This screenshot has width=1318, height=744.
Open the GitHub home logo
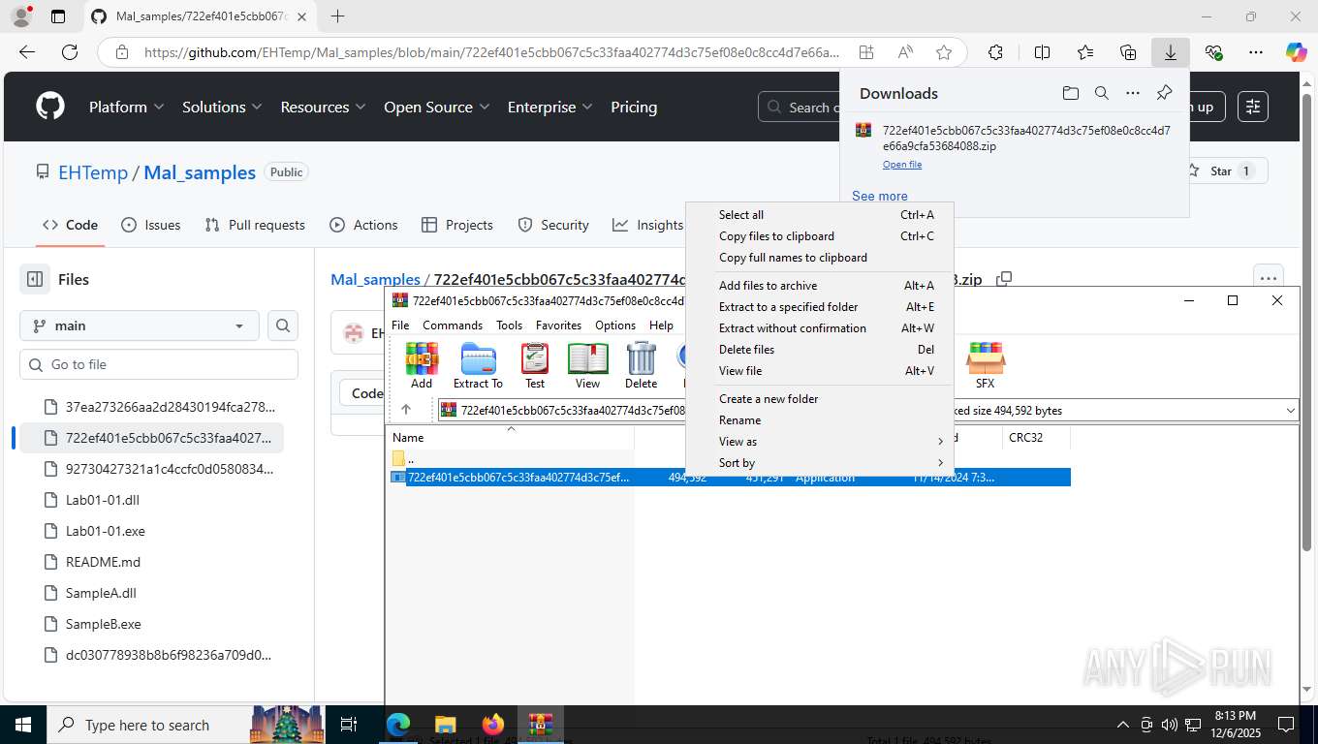50,107
